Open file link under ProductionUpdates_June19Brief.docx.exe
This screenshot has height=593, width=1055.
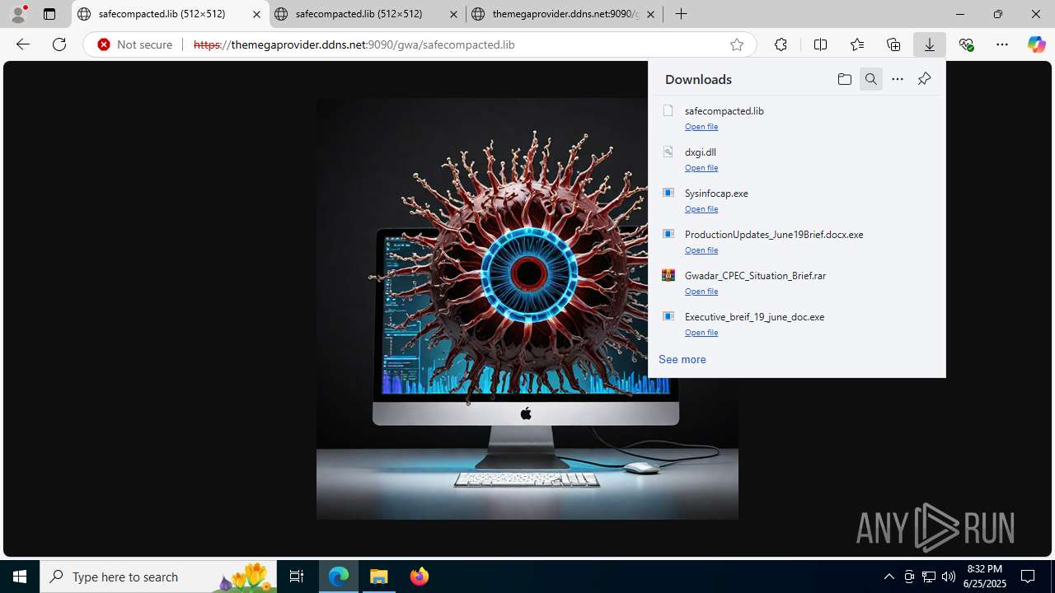click(x=701, y=250)
